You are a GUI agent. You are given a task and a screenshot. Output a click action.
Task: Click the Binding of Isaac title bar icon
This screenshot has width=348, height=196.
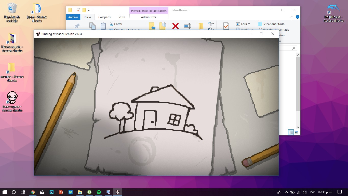tap(38, 34)
